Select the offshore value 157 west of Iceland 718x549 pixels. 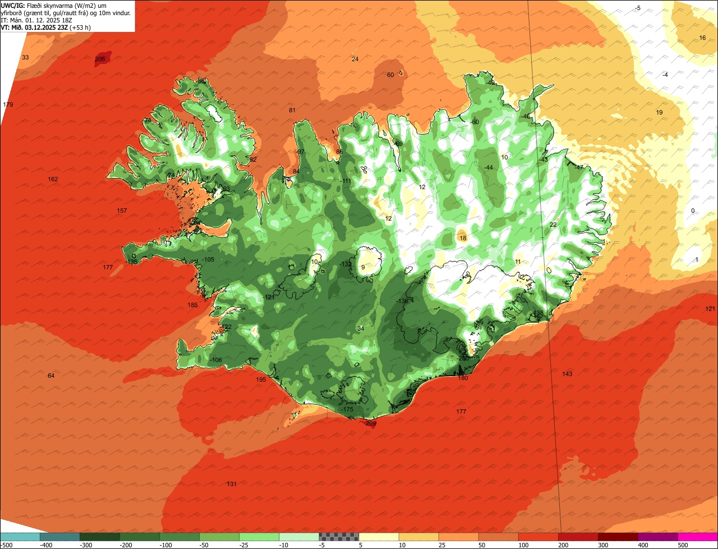point(122,211)
